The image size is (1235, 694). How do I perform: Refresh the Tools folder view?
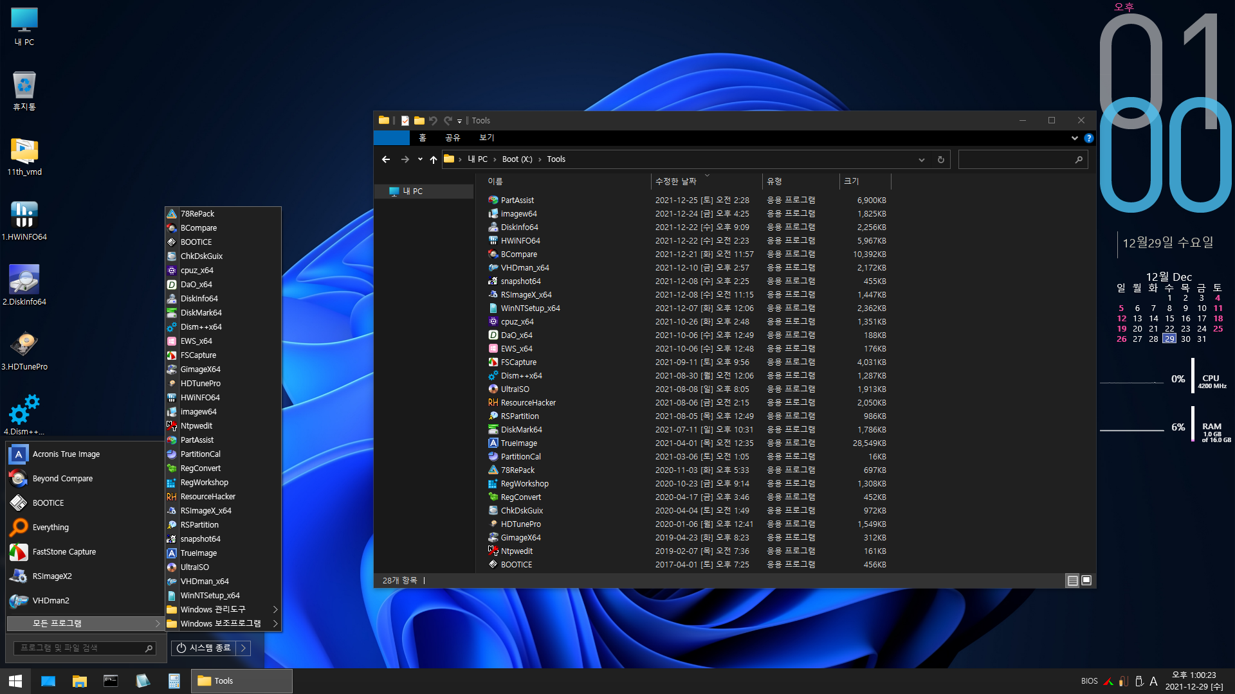[x=940, y=160]
